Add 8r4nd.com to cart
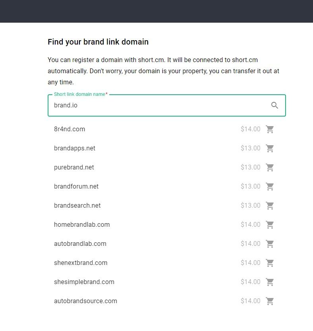This screenshot has width=313, height=331. [x=270, y=129]
